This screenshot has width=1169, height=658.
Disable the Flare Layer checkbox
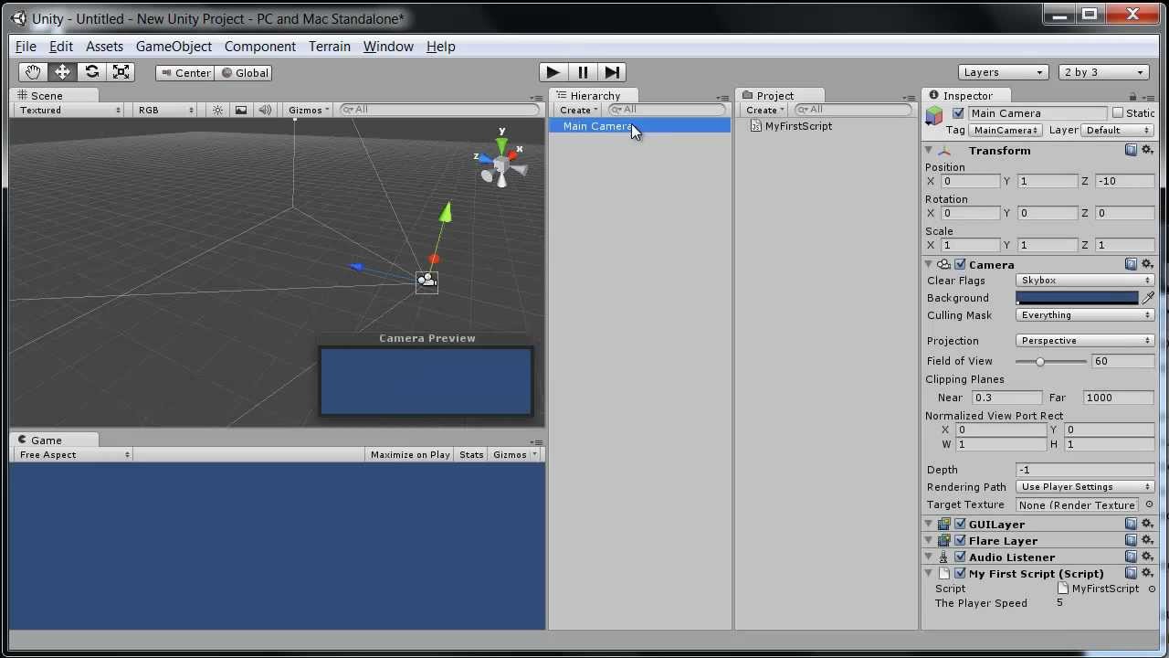pyautogui.click(x=960, y=540)
